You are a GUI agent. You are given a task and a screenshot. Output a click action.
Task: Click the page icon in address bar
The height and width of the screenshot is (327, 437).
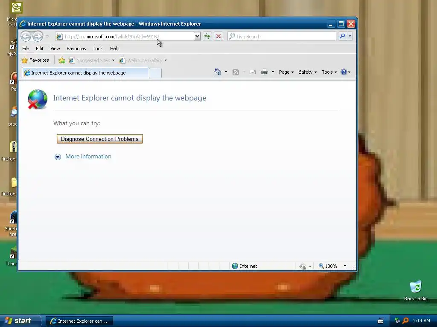tap(59, 37)
